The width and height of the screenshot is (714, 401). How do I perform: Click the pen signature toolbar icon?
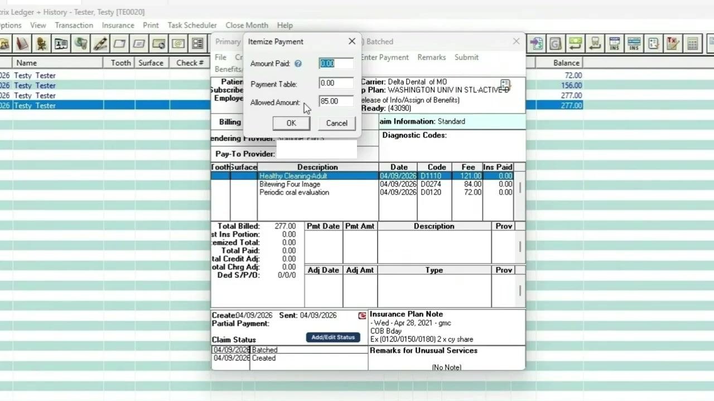pos(100,43)
